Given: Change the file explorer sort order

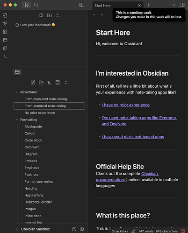Looking at the screenshot, I should pyautogui.click(x=50, y=83).
